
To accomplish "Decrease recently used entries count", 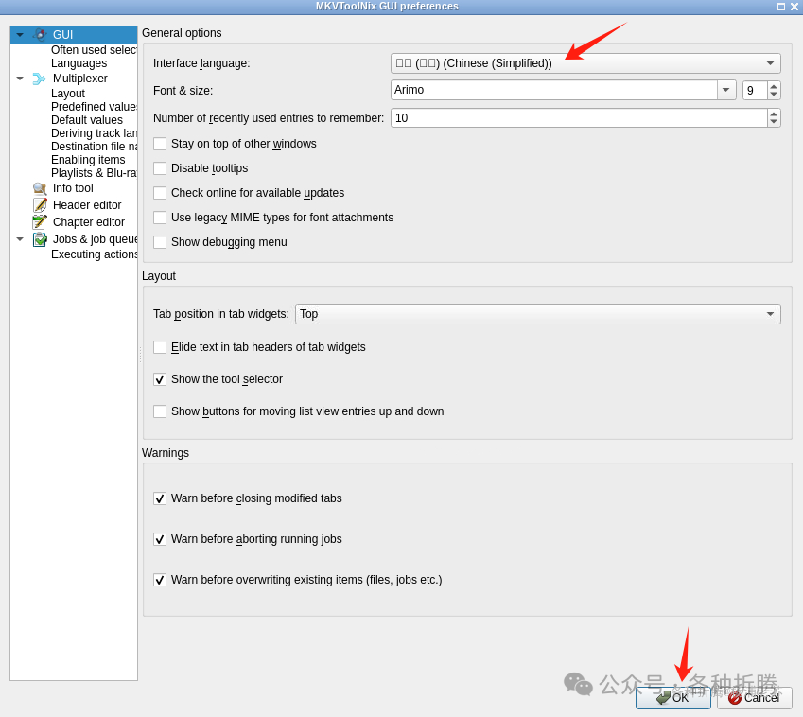I will 774,122.
